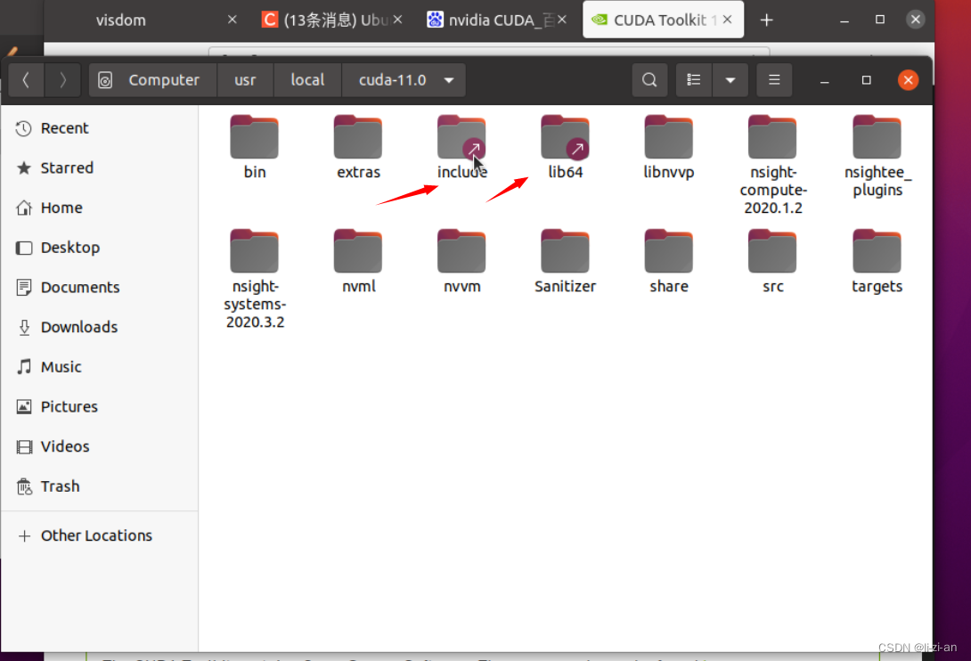Open the nvvm folder
This screenshot has height=661, width=971.
(461, 261)
